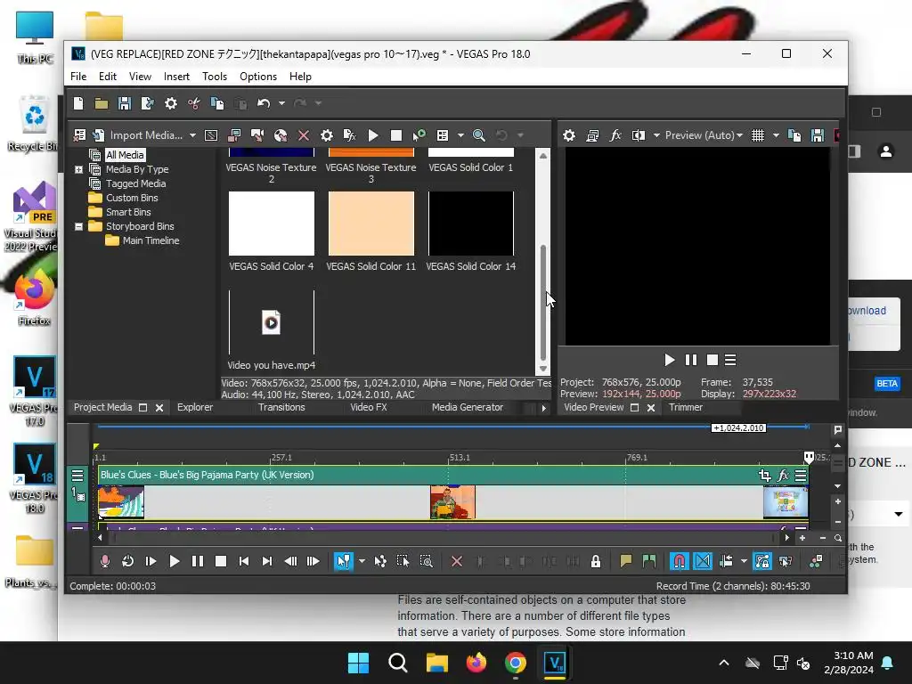This screenshot has width=912, height=684.
Task: Click the Cut scissors icon
Action: (193, 103)
